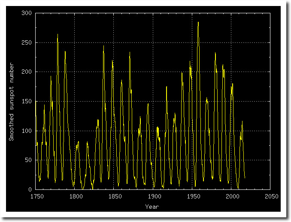Click the y-axis label 150

pos(27,101)
